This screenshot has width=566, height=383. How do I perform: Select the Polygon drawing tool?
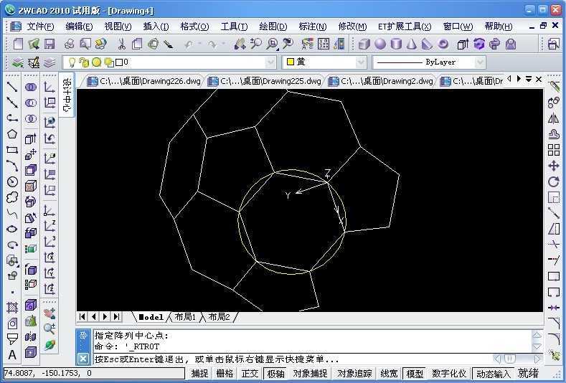tap(12, 134)
